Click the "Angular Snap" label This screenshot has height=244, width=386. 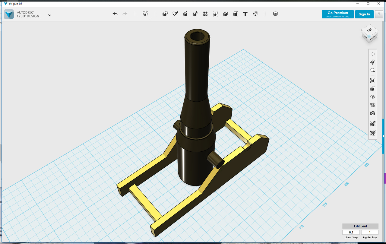pos(370,237)
